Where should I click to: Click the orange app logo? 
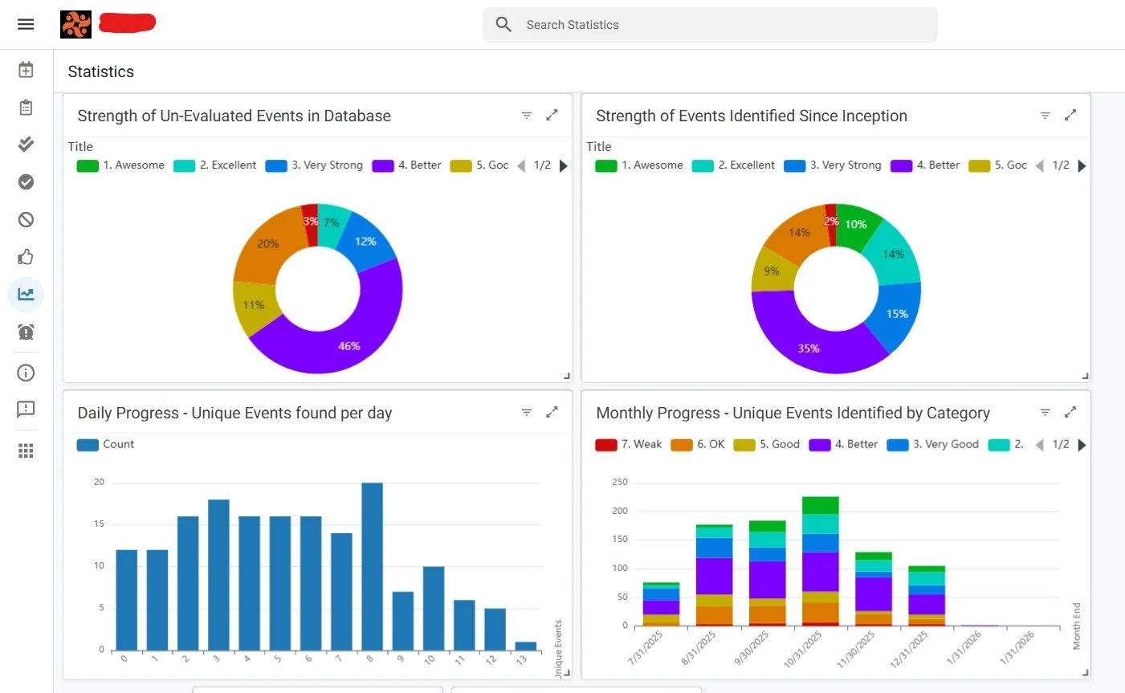point(75,24)
